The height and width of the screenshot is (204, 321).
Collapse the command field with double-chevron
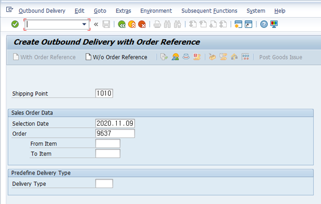96,25
